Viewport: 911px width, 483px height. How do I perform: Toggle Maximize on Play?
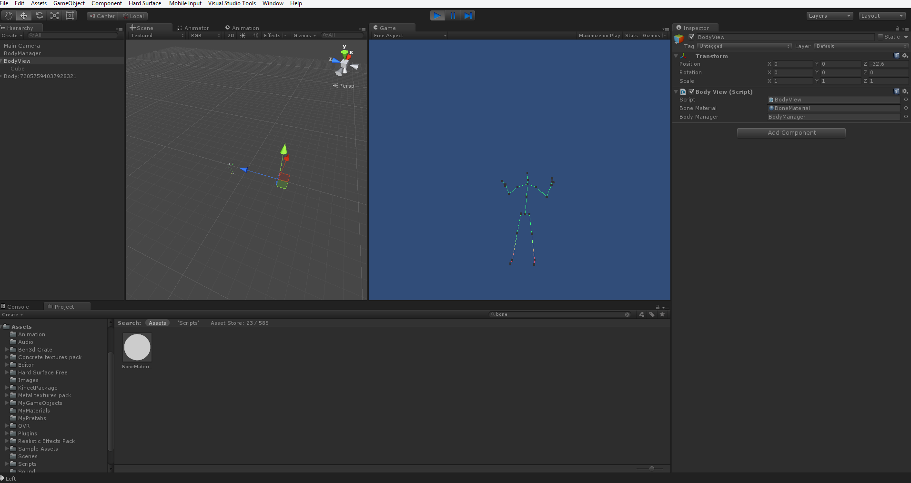tap(599, 35)
